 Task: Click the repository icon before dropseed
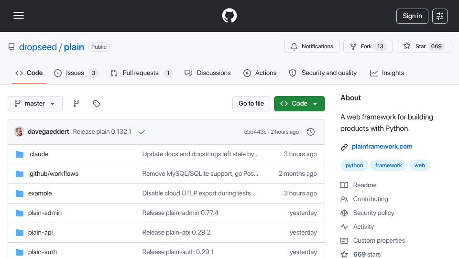pos(11,47)
